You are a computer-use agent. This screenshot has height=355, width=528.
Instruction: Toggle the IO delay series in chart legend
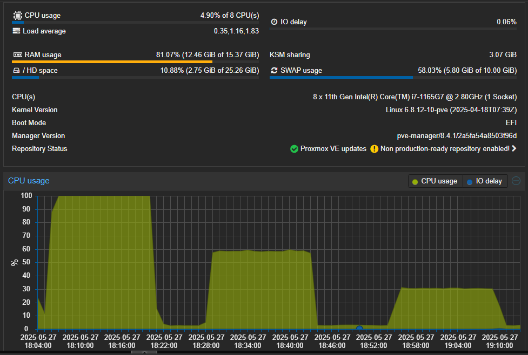(485, 181)
